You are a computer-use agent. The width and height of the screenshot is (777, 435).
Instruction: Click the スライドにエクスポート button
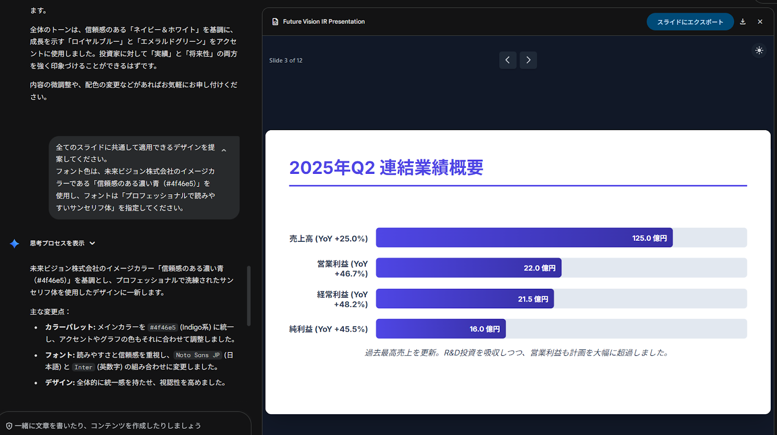click(690, 22)
